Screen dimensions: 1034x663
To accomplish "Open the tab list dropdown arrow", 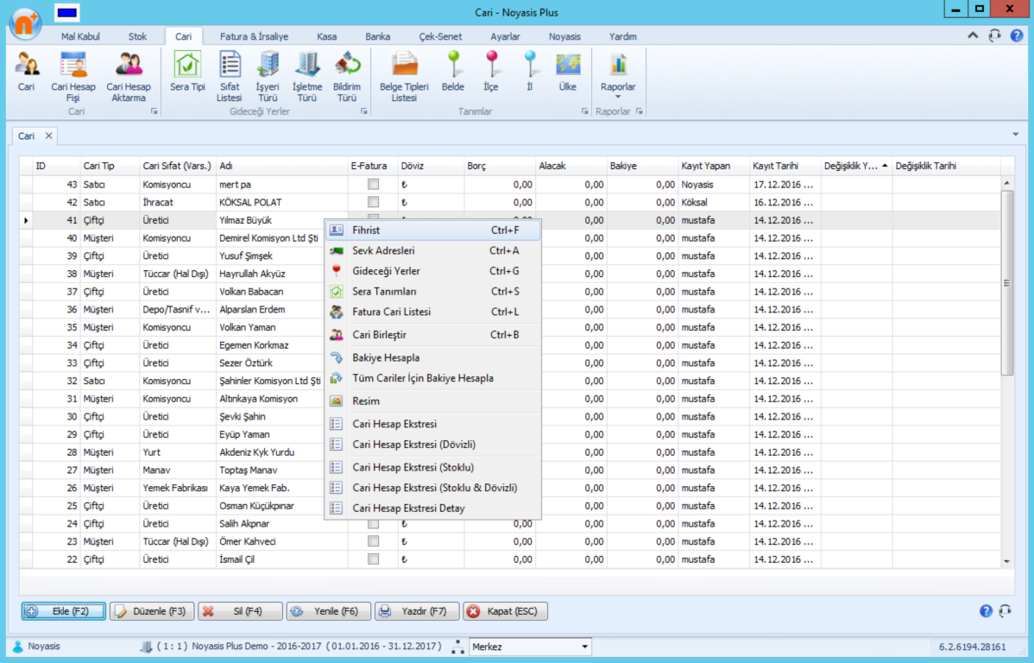I will (1016, 135).
